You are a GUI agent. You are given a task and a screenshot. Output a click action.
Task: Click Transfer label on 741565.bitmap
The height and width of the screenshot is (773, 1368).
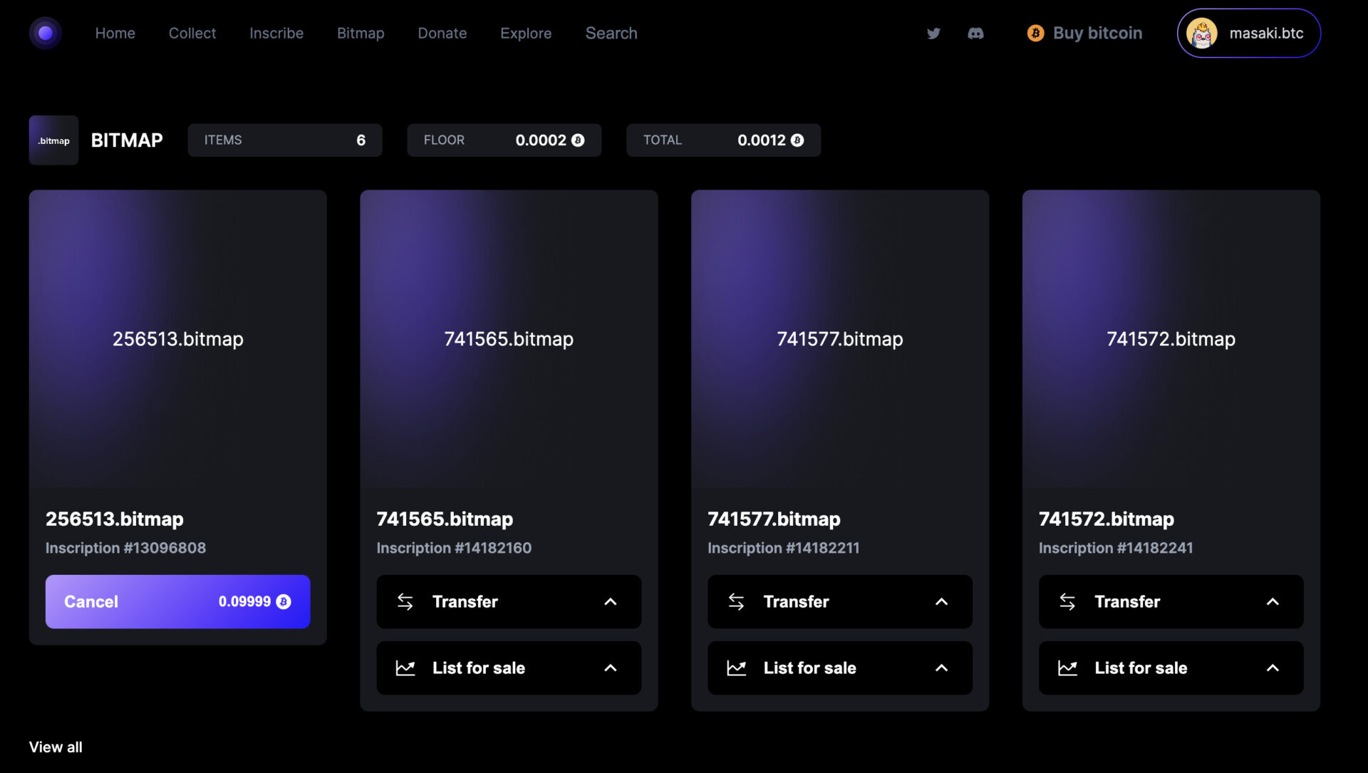click(465, 601)
